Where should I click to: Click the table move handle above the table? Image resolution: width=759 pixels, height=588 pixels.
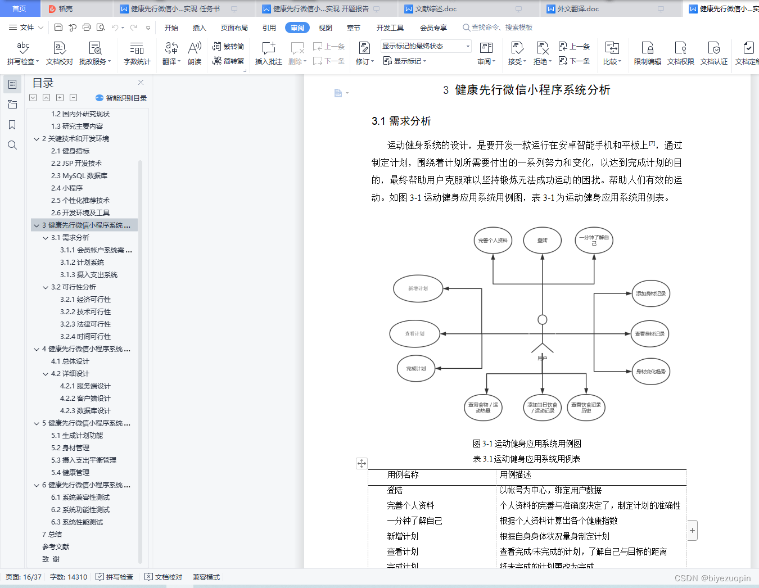pyautogui.click(x=362, y=463)
